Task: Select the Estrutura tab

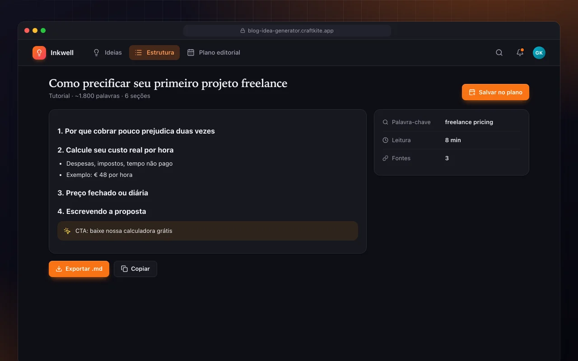Action: [x=154, y=53]
